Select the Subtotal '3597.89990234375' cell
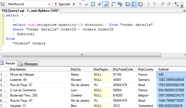The height and width of the screenshot is (108, 186). pos(171,95)
